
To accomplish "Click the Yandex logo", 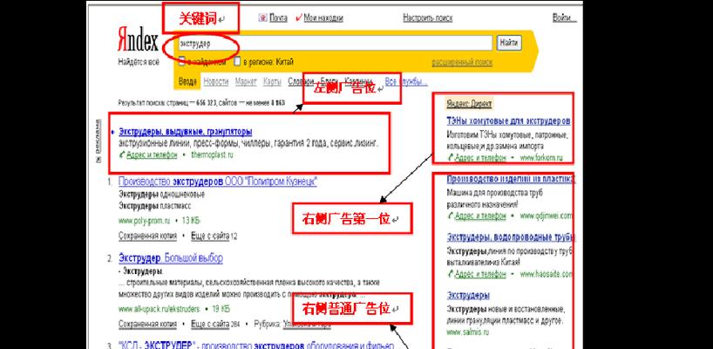I will [x=138, y=39].
